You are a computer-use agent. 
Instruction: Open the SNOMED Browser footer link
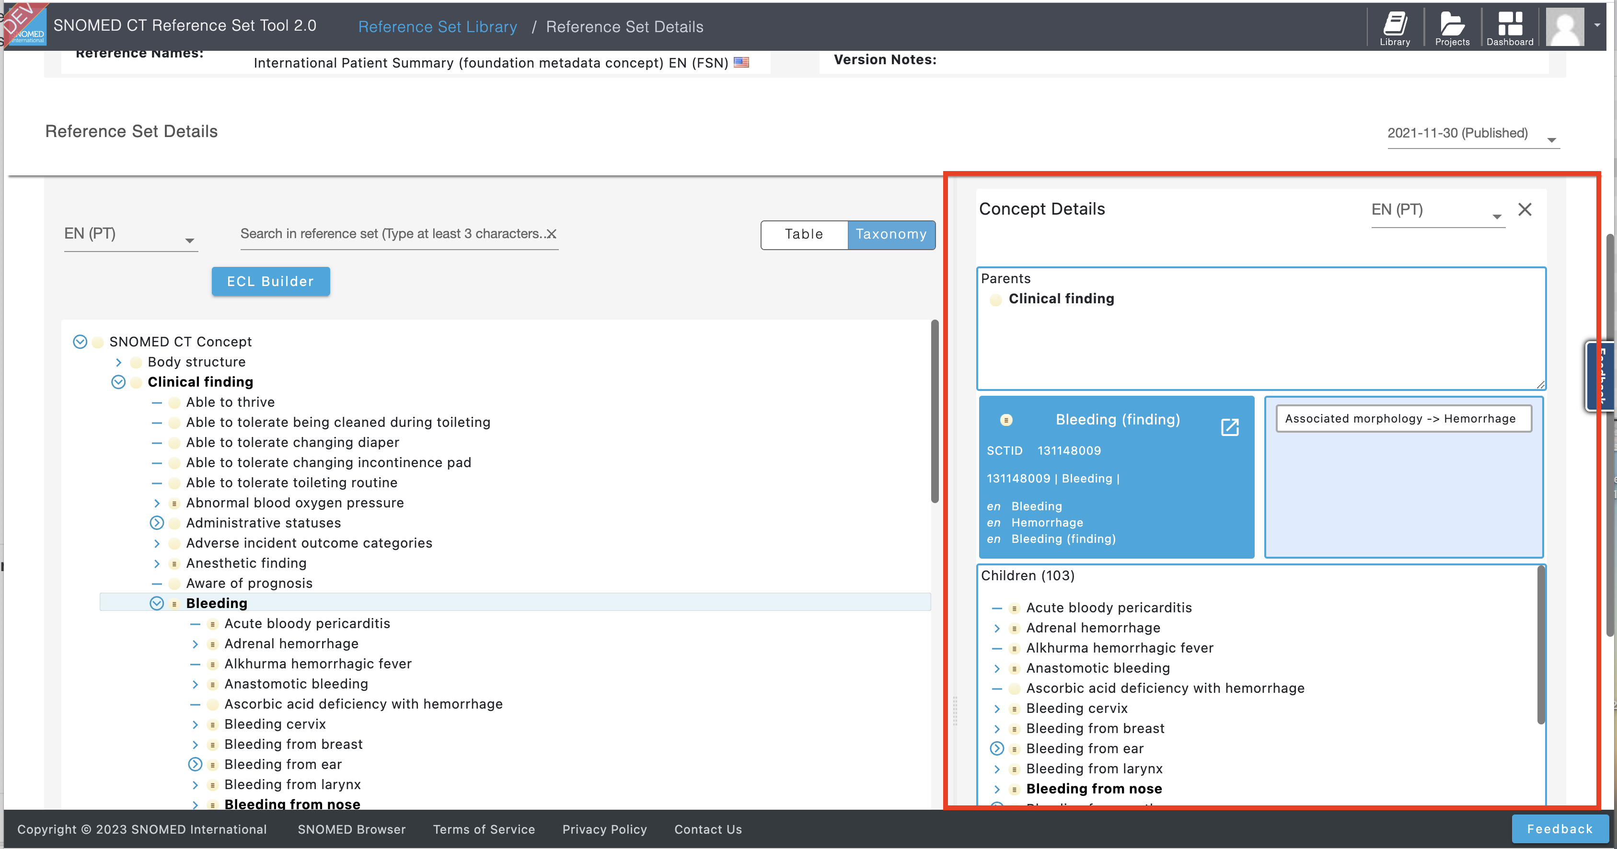pos(351,829)
